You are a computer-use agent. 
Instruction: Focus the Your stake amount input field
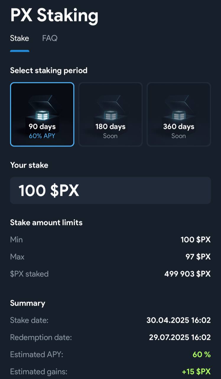(x=110, y=190)
